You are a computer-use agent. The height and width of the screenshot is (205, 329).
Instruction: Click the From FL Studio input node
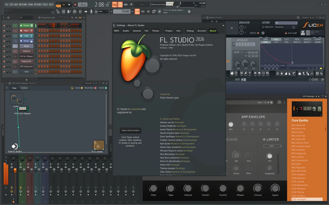click(15, 146)
